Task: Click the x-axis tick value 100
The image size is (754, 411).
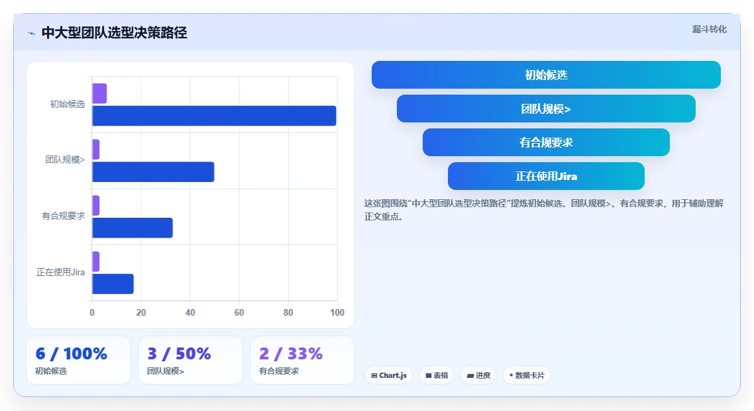Action: (337, 312)
